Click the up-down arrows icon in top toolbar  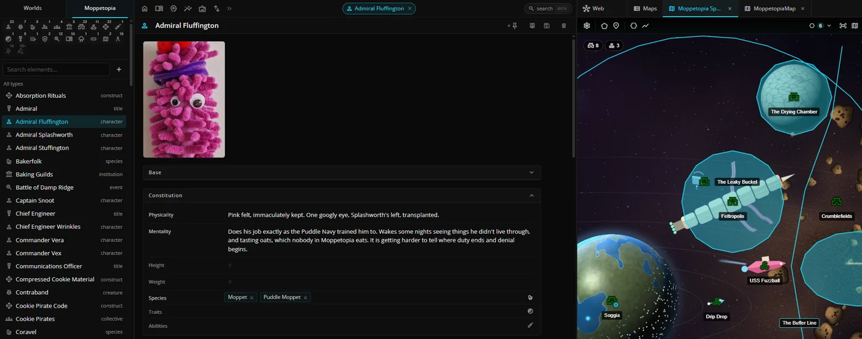(216, 9)
